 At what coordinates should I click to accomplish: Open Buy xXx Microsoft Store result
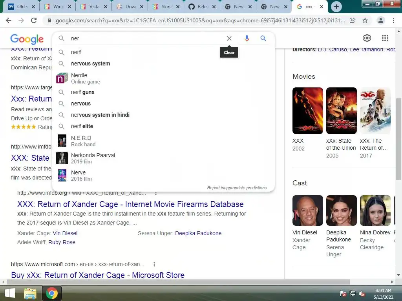point(98,275)
